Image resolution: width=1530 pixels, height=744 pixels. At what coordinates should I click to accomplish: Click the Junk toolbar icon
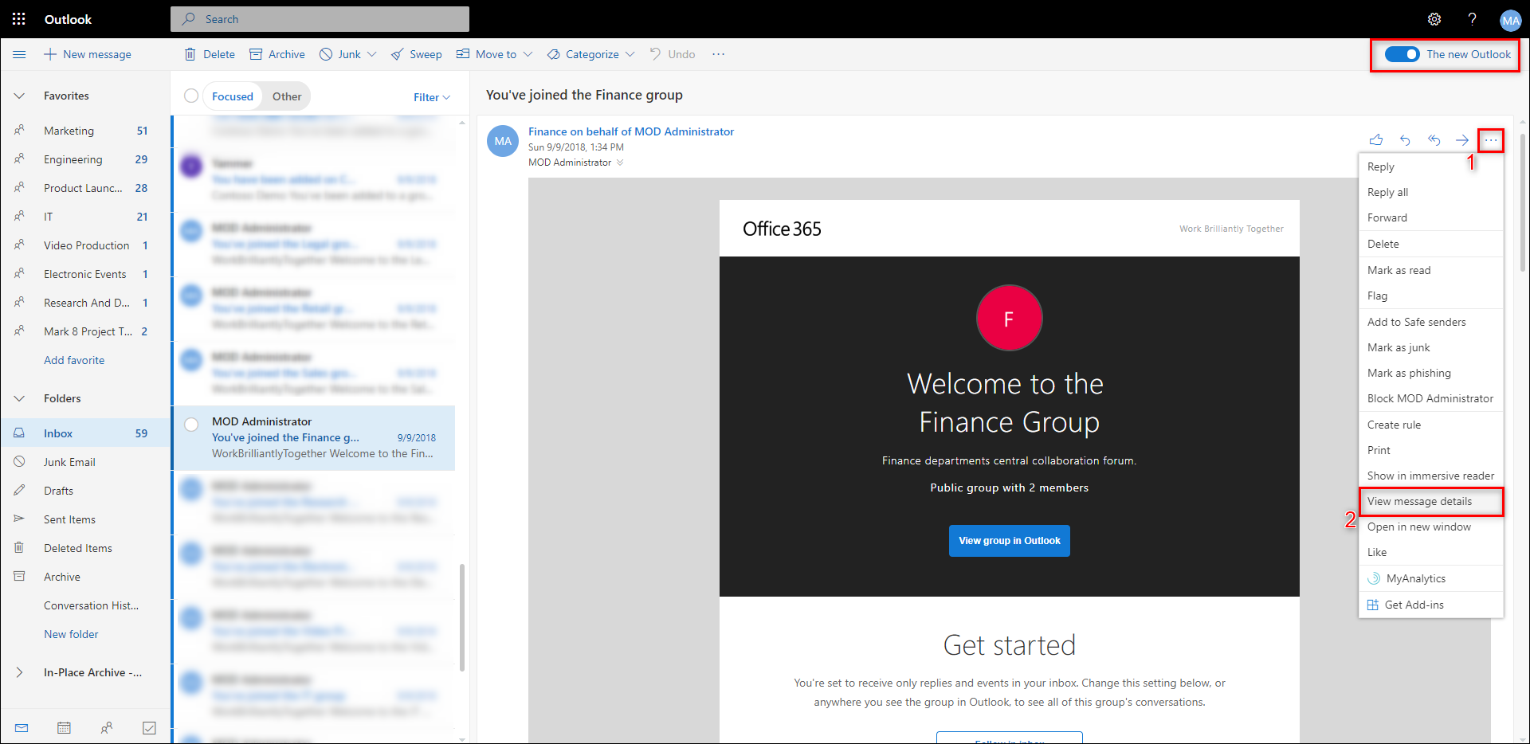tap(326, 54)
